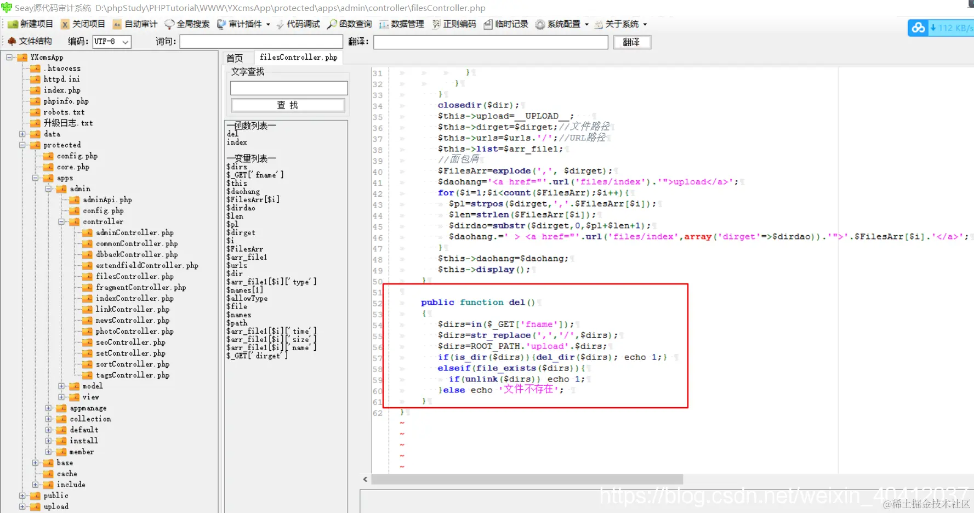The width and height of the screenshot is (974, 513).
Task: Click line 34 closedir($dir) code
Action: point(477,105)
